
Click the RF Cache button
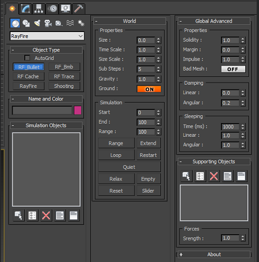(x=28, y=76)
